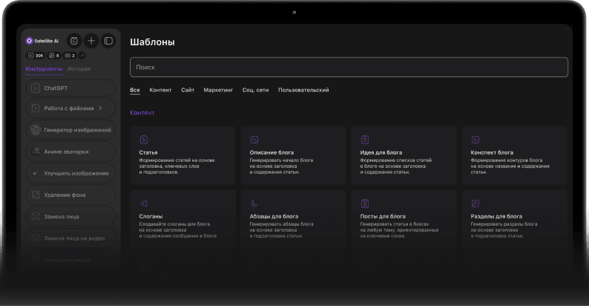Viewport: 589px width, 306px height.
Task: Click the plus icon for new chat
Action: (x=91, y=41)
